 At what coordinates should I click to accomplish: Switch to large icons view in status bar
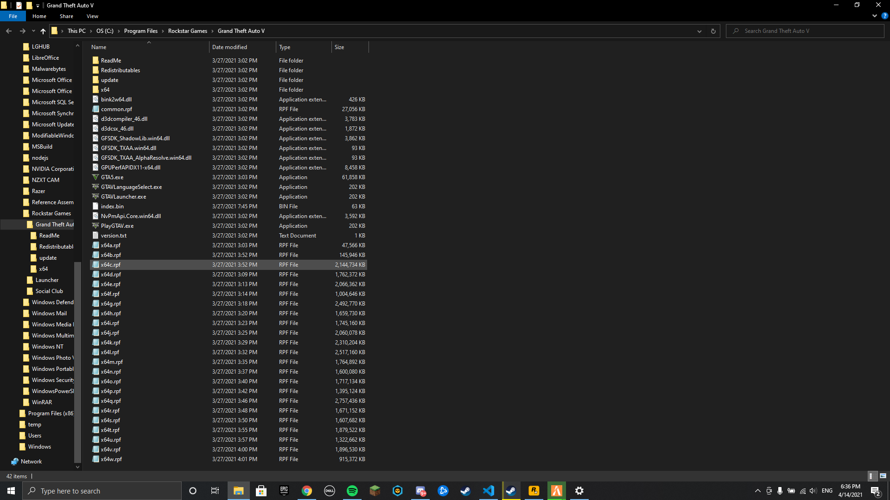tap(883, 476)
